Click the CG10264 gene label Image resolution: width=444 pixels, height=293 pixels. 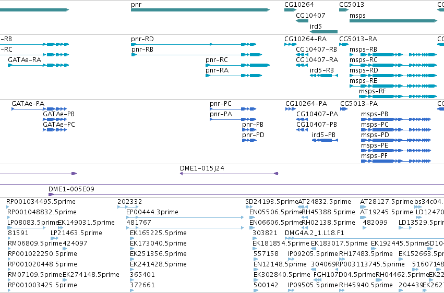point(299,5)
